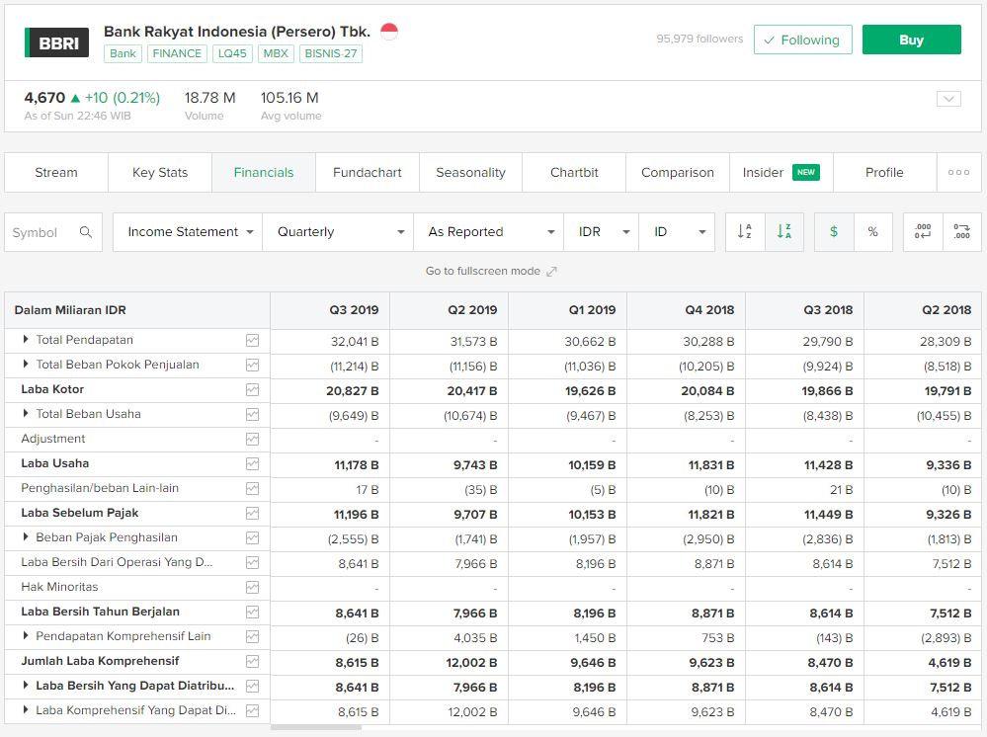The height and width of the screenshot is (737, 987).
Task: Open Profile tab
Action: click(884, 173)
